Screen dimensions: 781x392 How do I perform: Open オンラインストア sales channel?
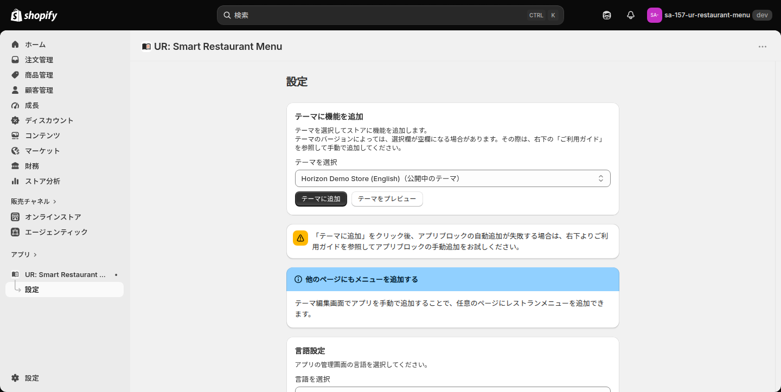tap(65, 217)
